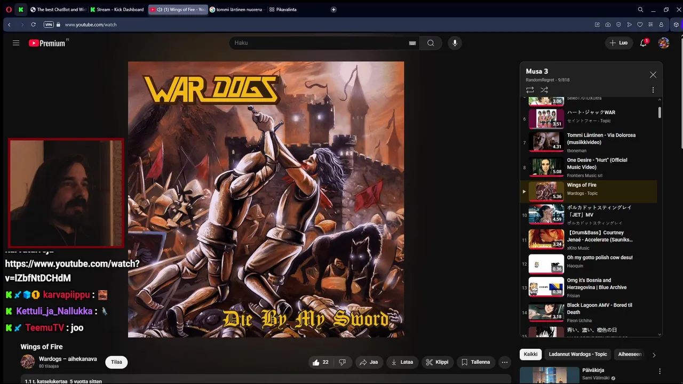The width and height of the screenshot is (683, 384).
Task: Mute the Wings of Fire tab speaker icon
Action: [x=159, y=10]
